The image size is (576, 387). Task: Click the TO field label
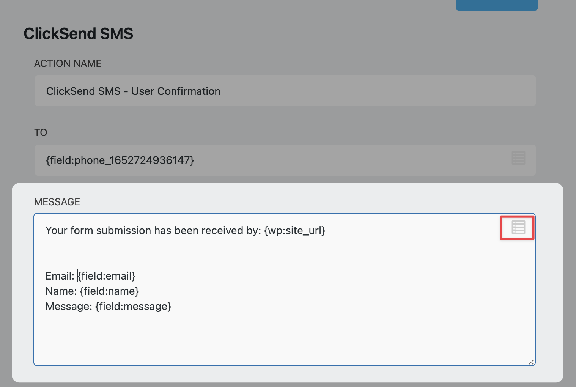click(x=41, y=132)
